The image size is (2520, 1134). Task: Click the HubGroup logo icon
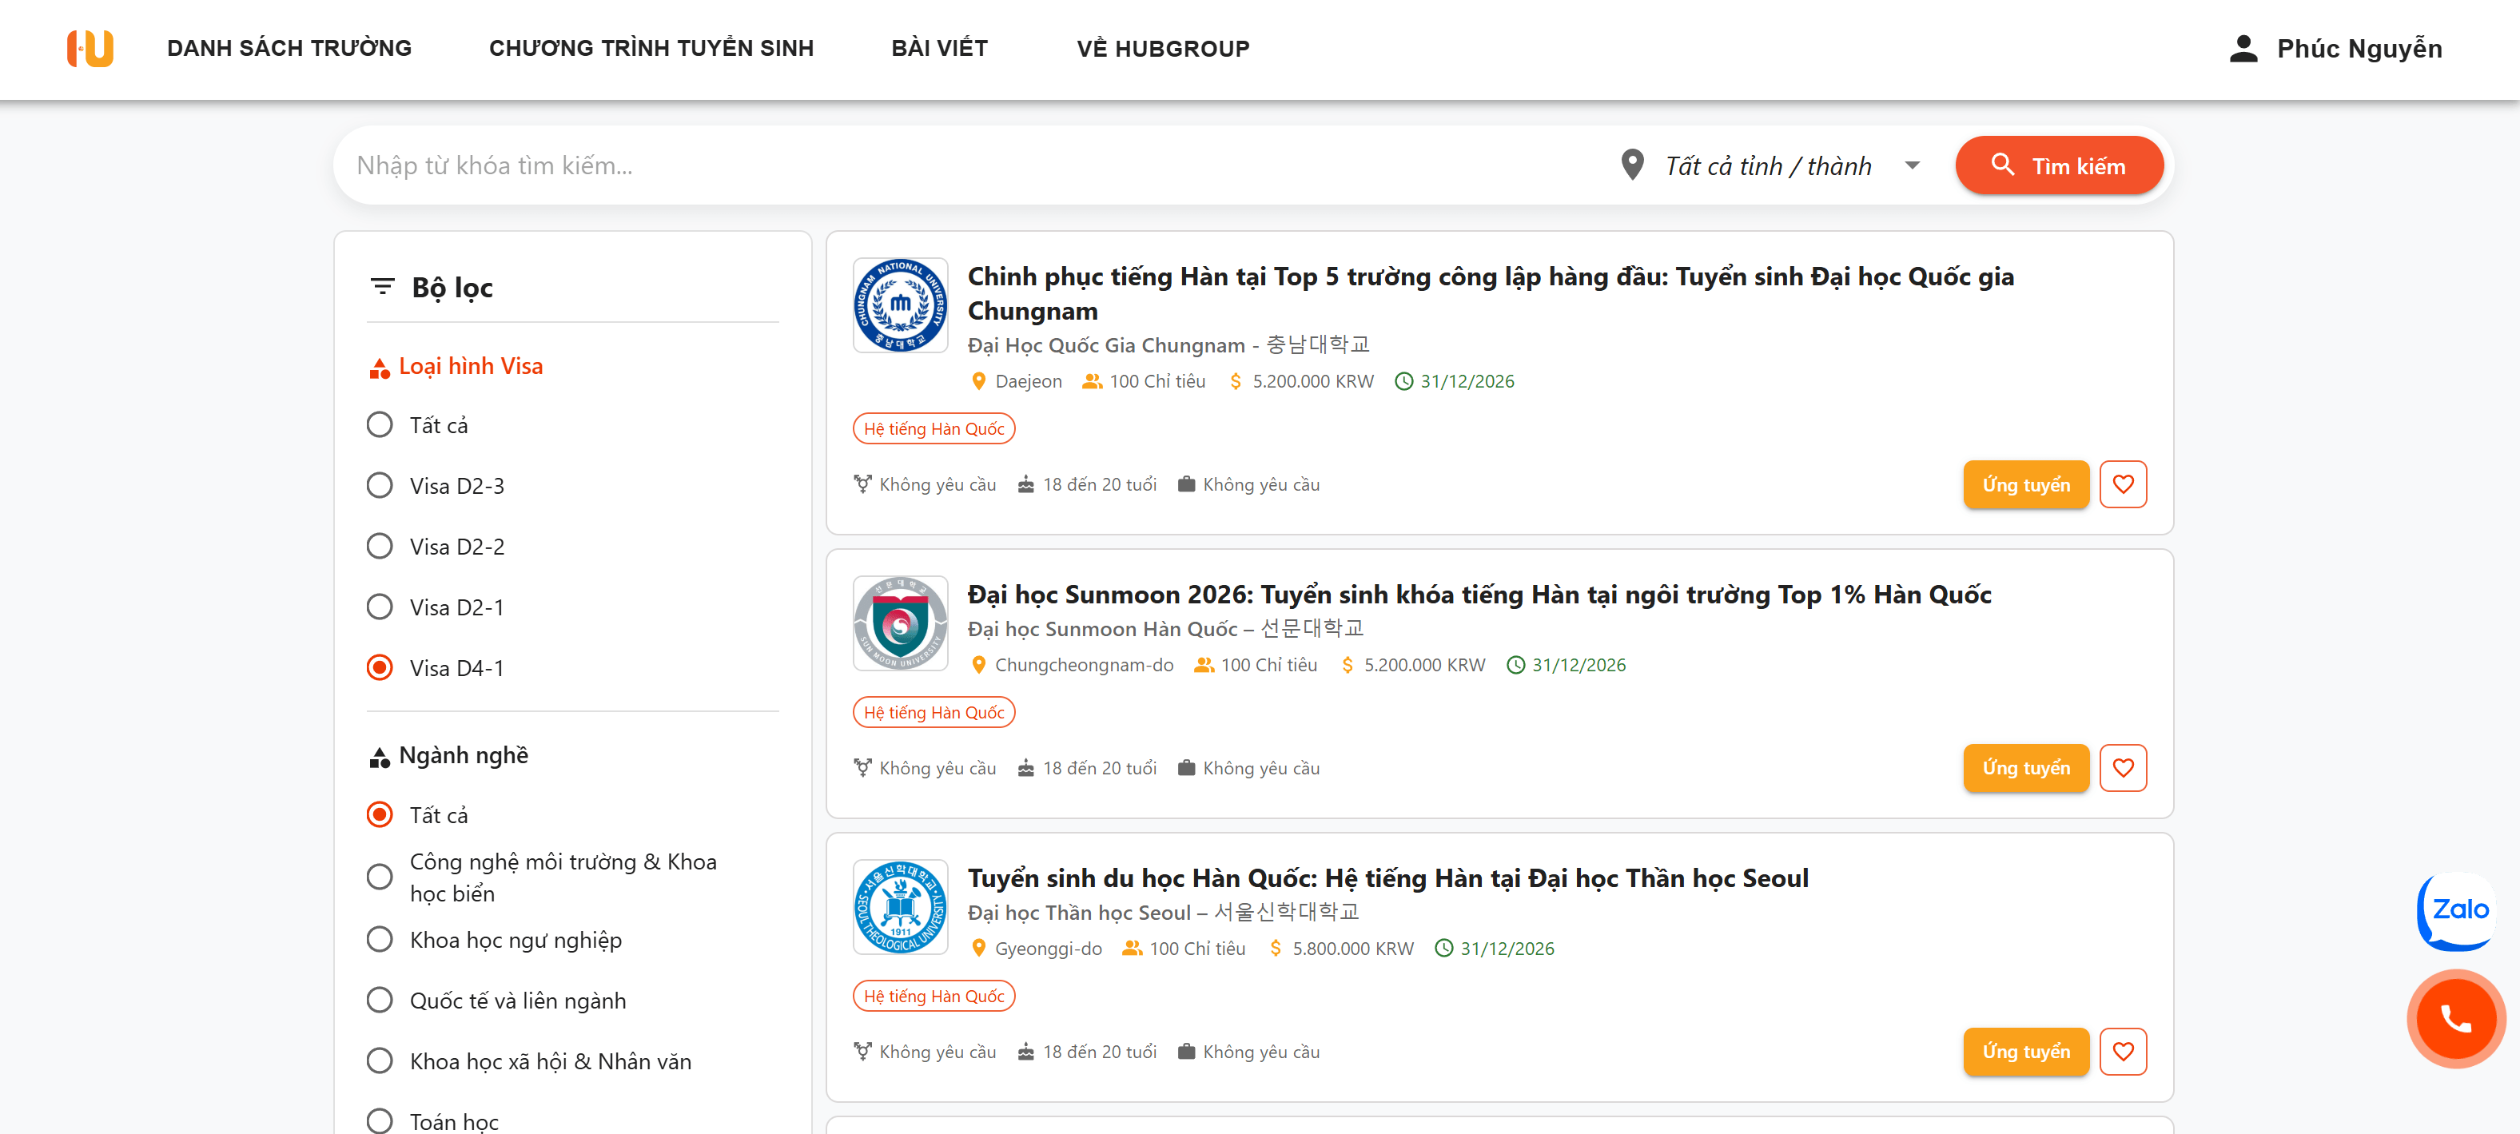pyautogui.click(x=90, y=48)
